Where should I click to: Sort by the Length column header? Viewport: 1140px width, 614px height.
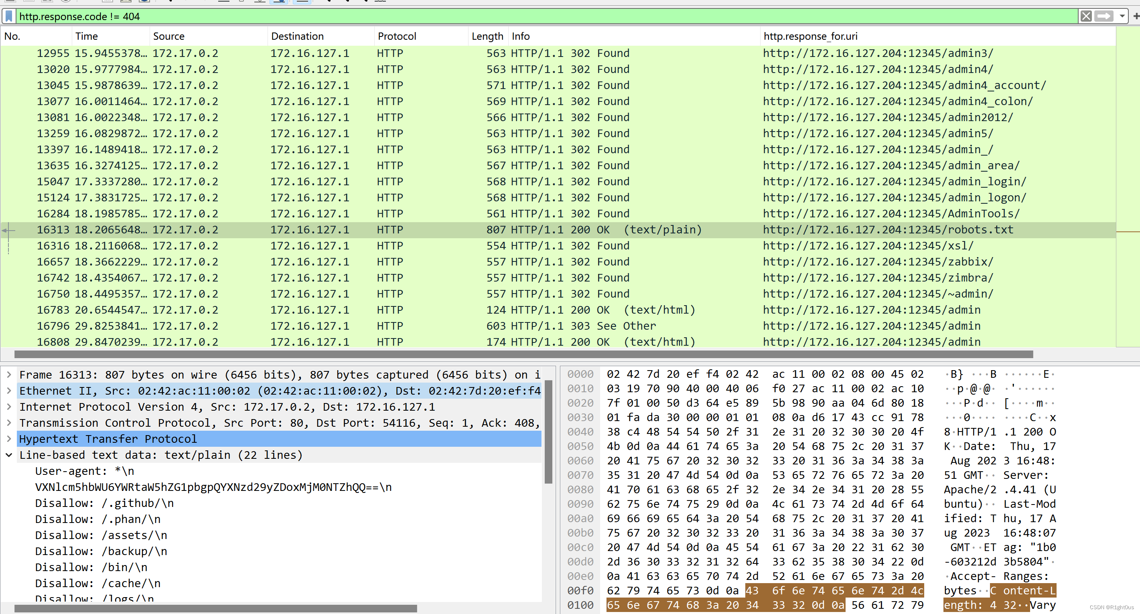click(487, 36)
